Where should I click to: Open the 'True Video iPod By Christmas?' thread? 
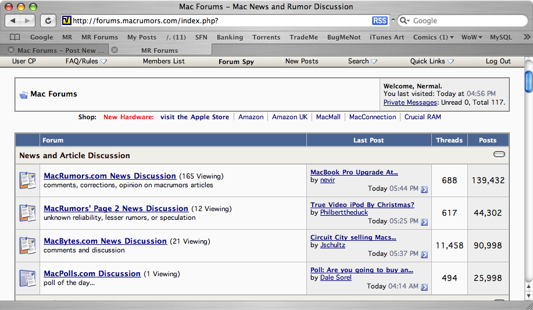(362, 205)
